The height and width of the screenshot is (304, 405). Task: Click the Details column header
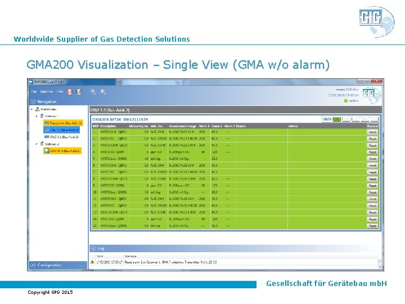coord(241,126)
